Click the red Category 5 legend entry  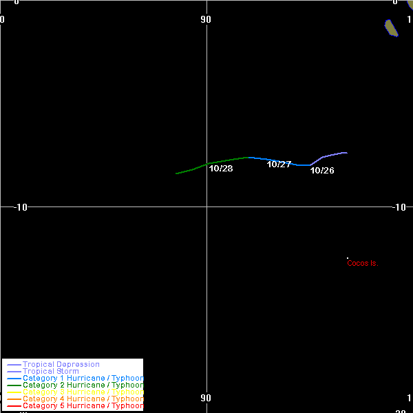coord(83,406)
